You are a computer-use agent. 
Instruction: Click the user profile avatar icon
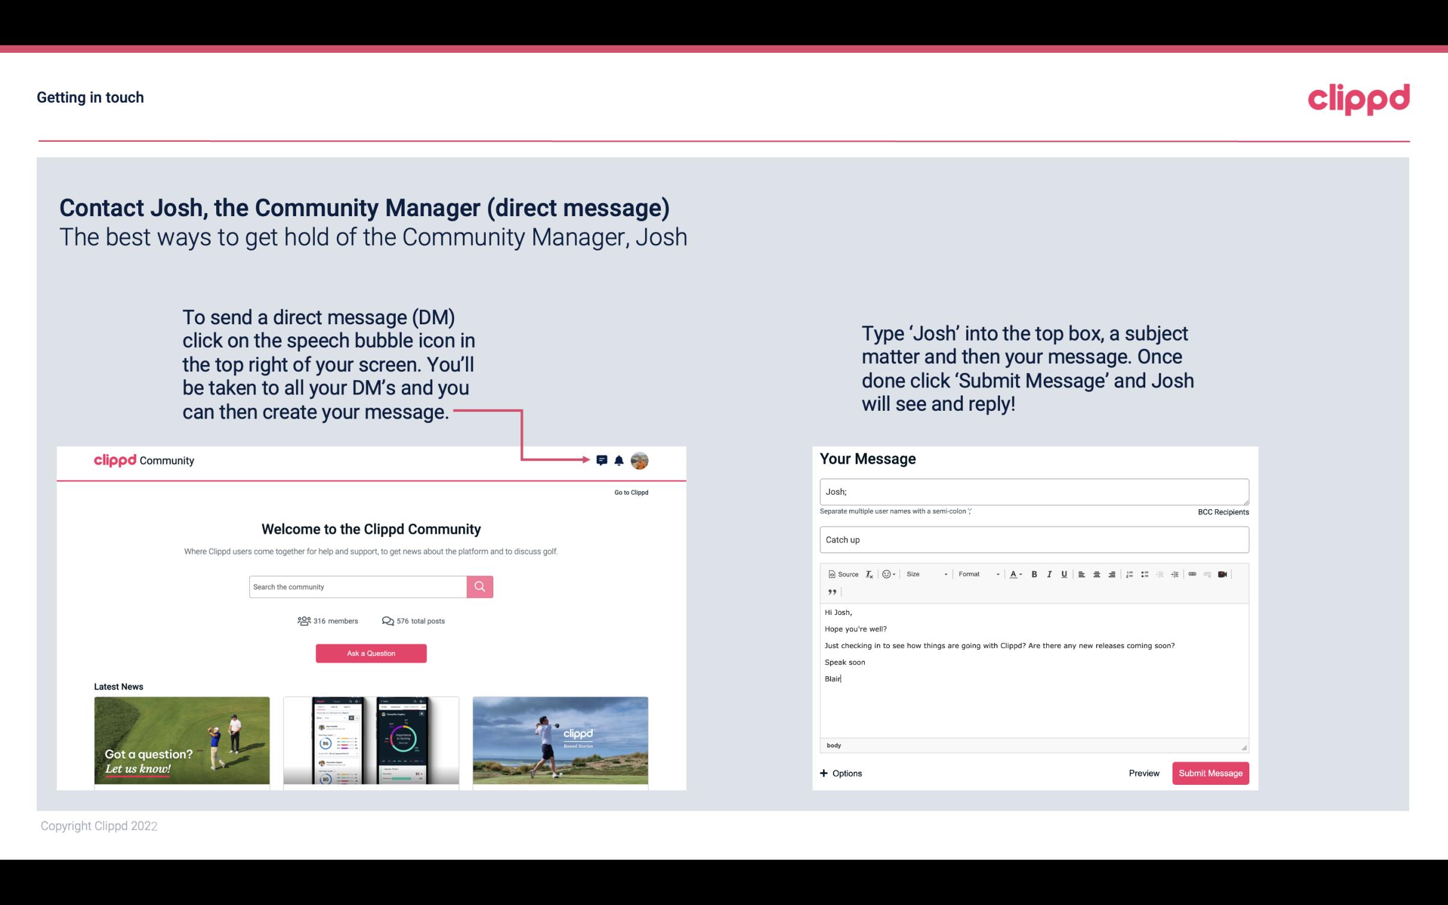(640, 461)
